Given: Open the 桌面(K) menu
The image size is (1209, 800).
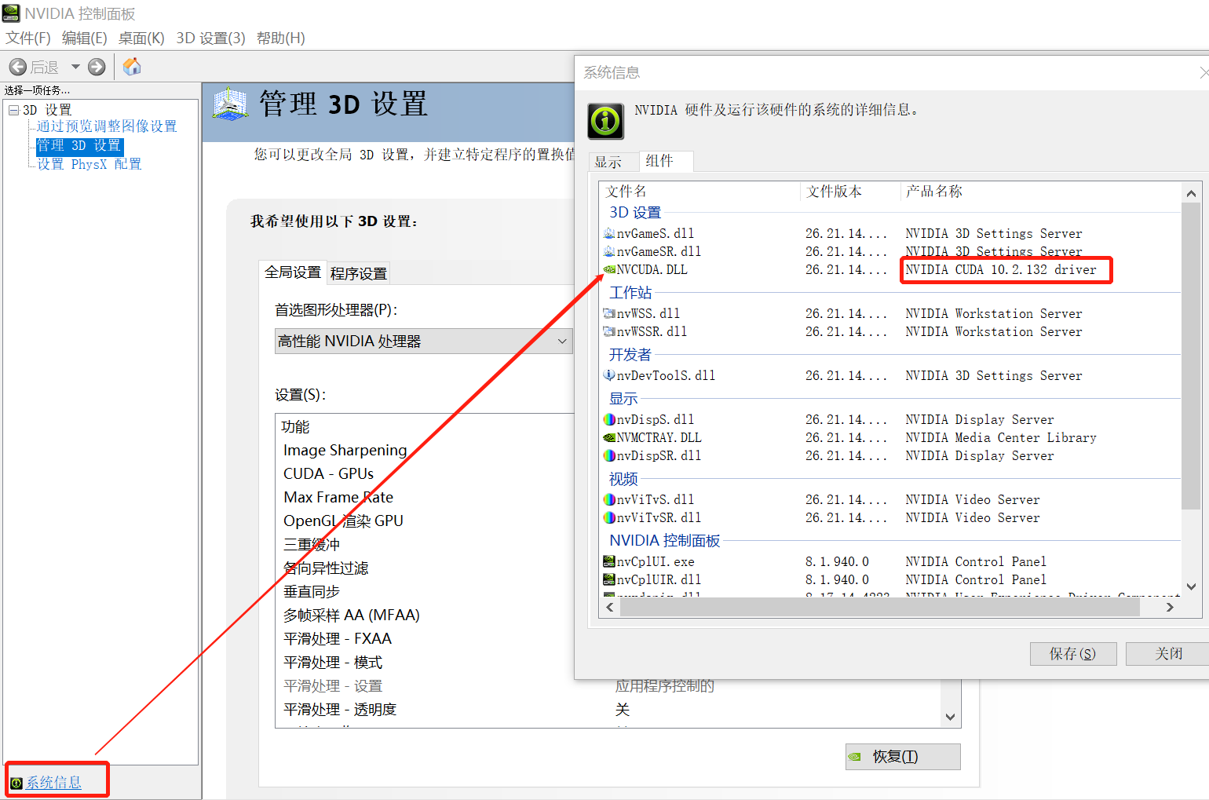Looking at the screenshot, I should pos(141,38).
